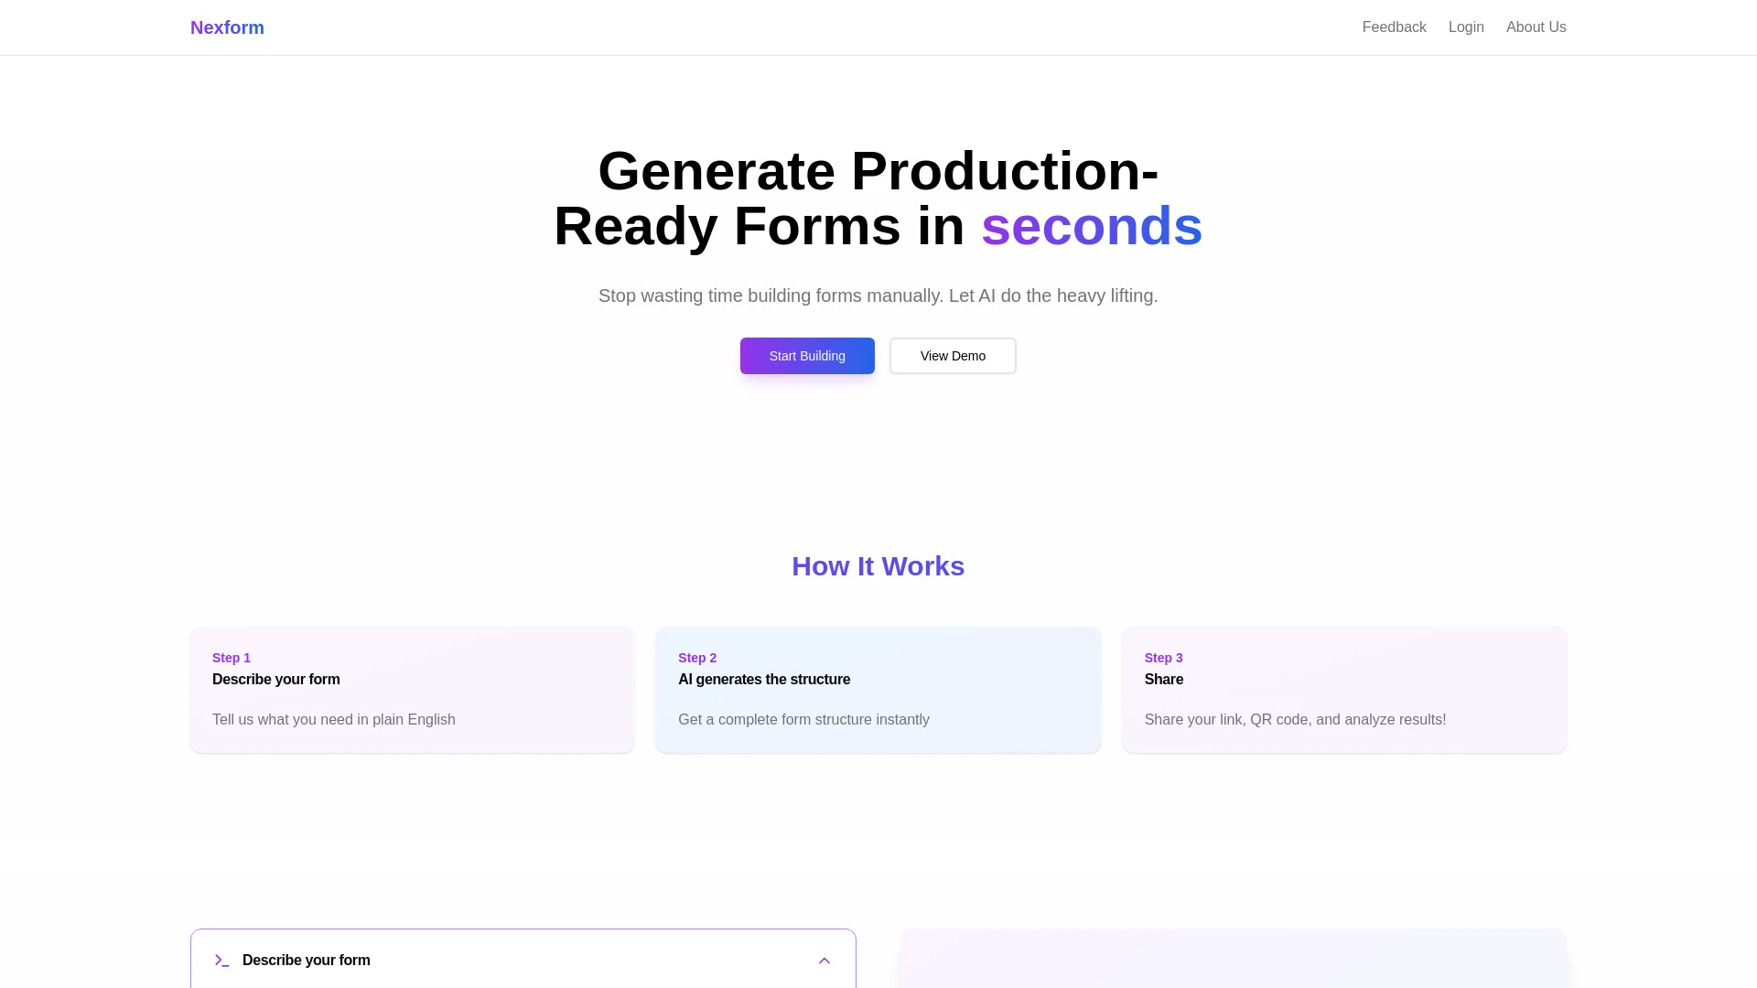Select the Step 1 Describe your form card
The width and height of the screenshot is (1757, 988).
(411, 689)
